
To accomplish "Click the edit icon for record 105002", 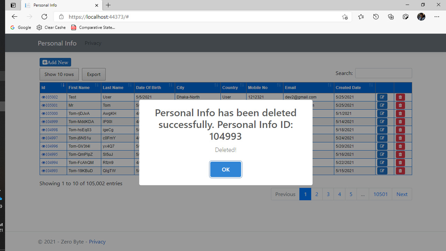I will [x=382, y=97].
